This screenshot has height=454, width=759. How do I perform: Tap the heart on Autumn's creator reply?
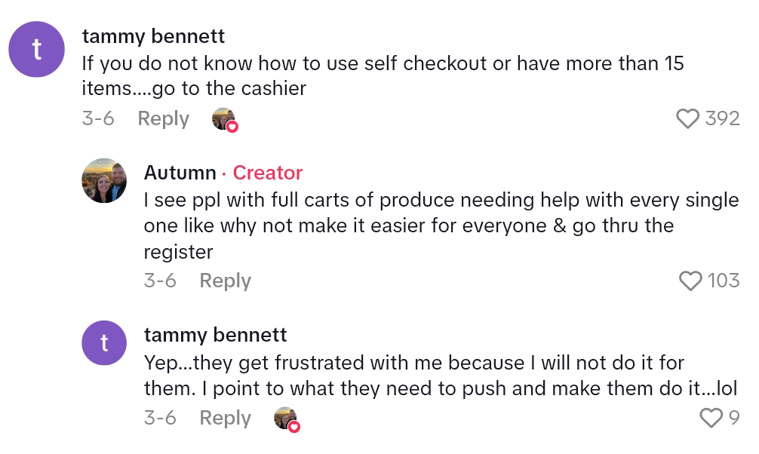click(690, 281)
